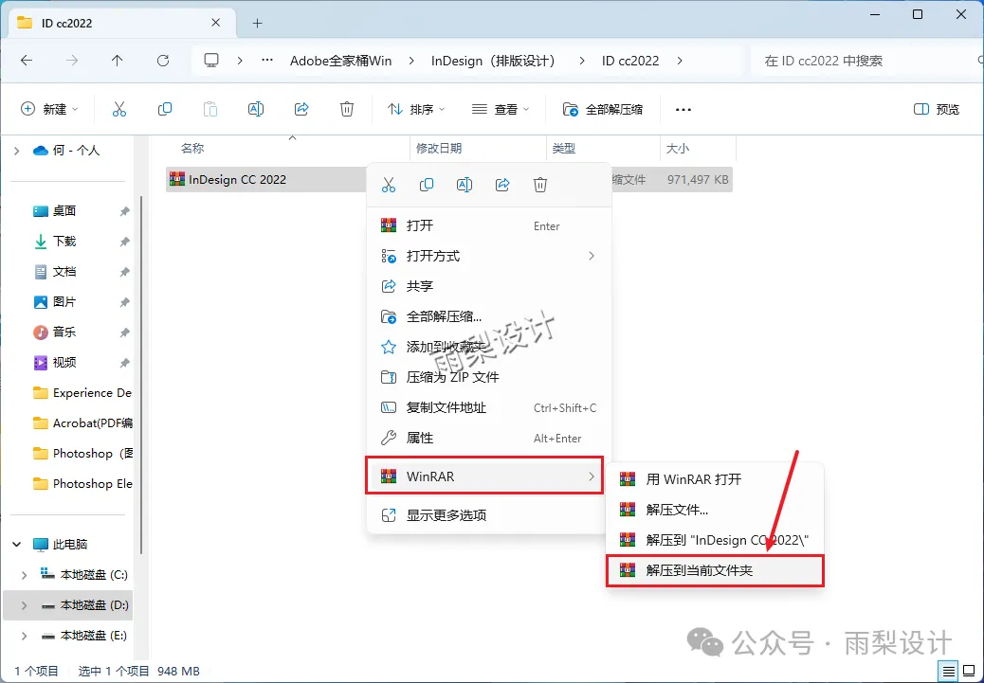The image size is (984, 683).
Task: Click the Cut icon in the toolbar
Action: [119, 109]
